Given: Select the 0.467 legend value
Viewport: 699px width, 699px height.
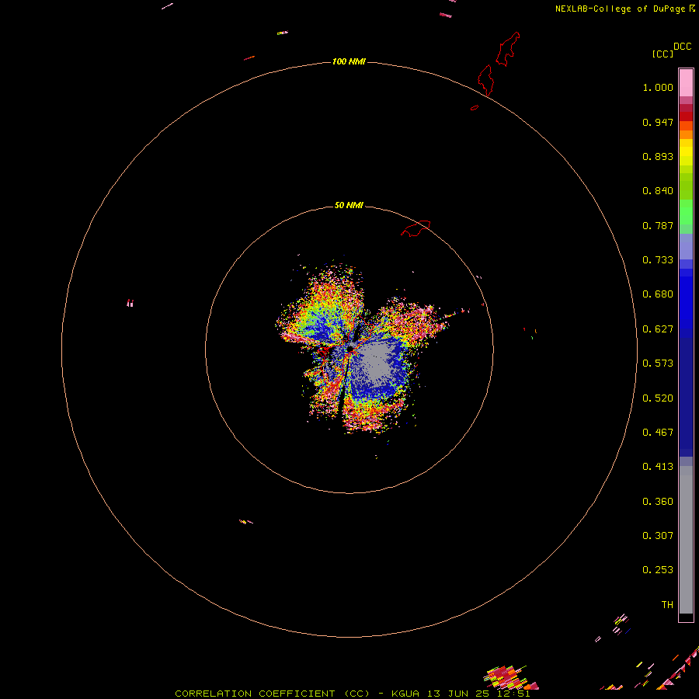Looking at the screenshot, I should (x=658, y=433).
